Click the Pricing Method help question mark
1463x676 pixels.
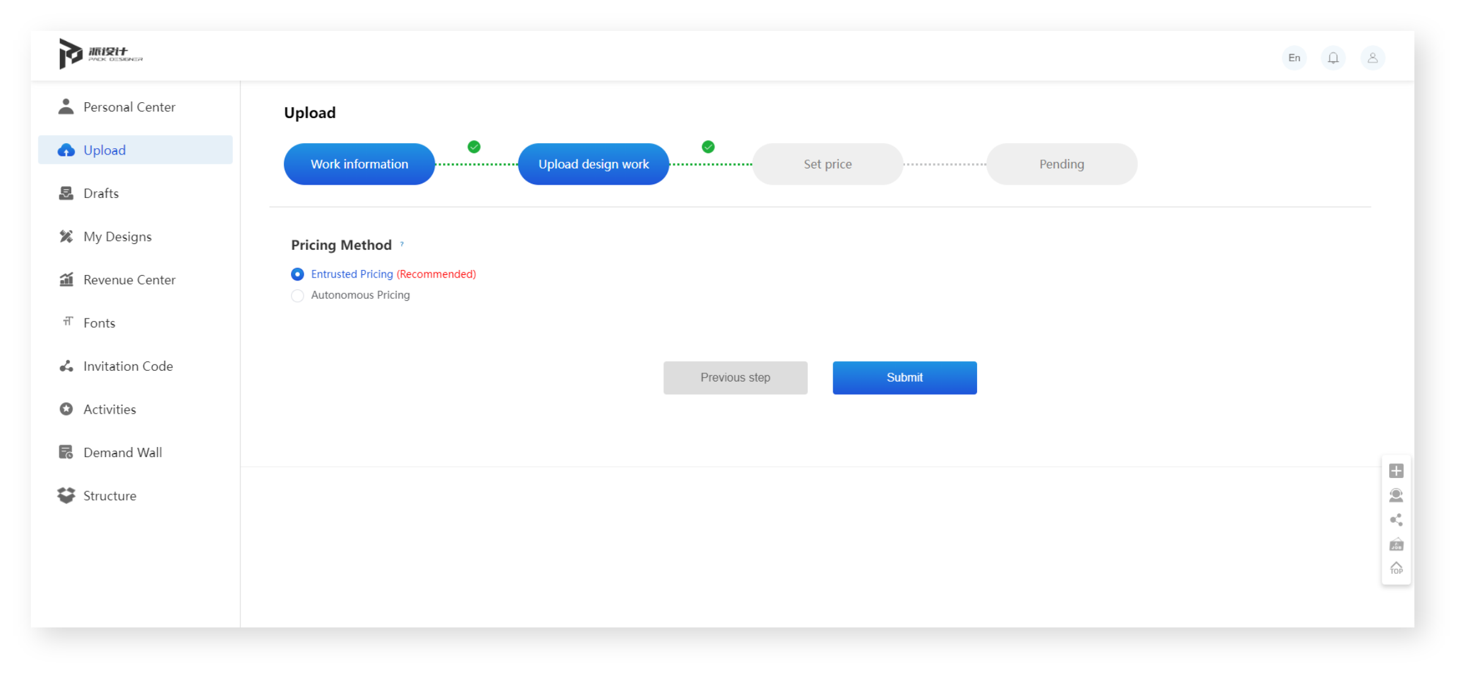(402, 243)
